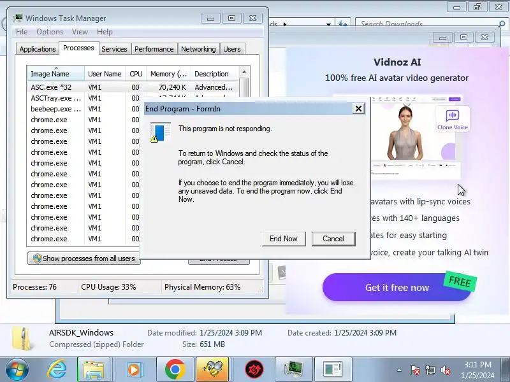Click the Task Manager title bar icon
Image resolution: width=510 pixels, height=382 pixels.
click(18, 18)
